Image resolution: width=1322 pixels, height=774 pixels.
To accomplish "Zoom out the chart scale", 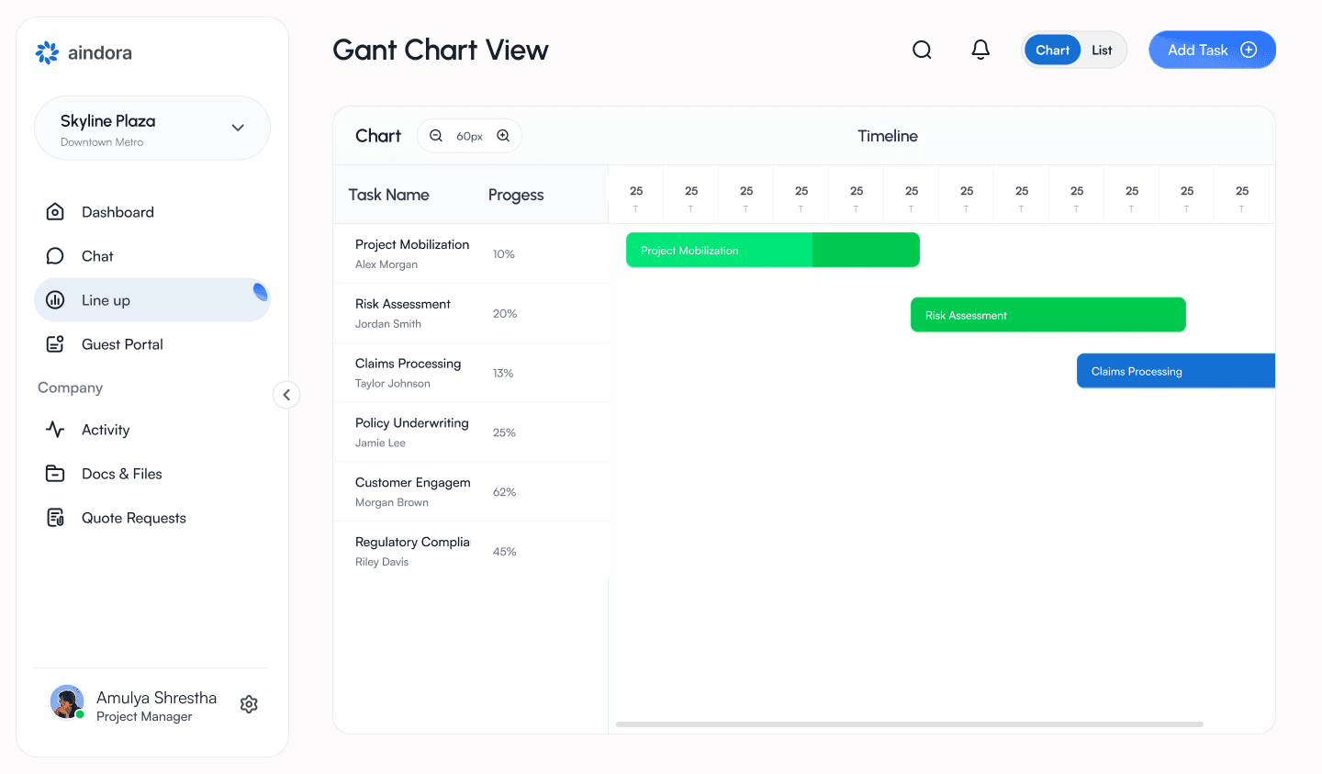I will click(436, 136).
